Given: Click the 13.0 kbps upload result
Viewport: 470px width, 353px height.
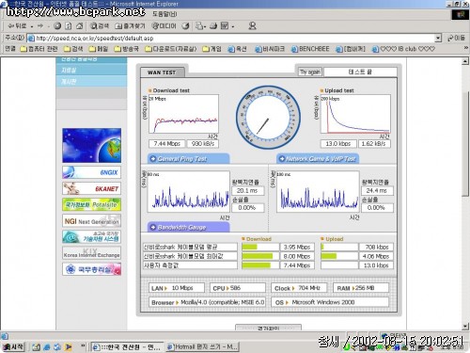Looking at the screenshot, I should [338, 144].
